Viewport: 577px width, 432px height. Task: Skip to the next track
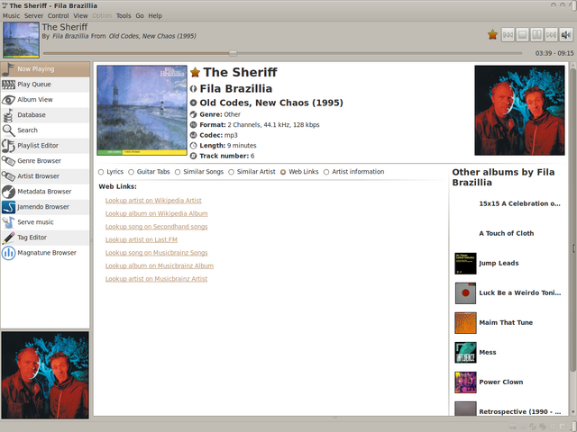click(x=551, y=35)
